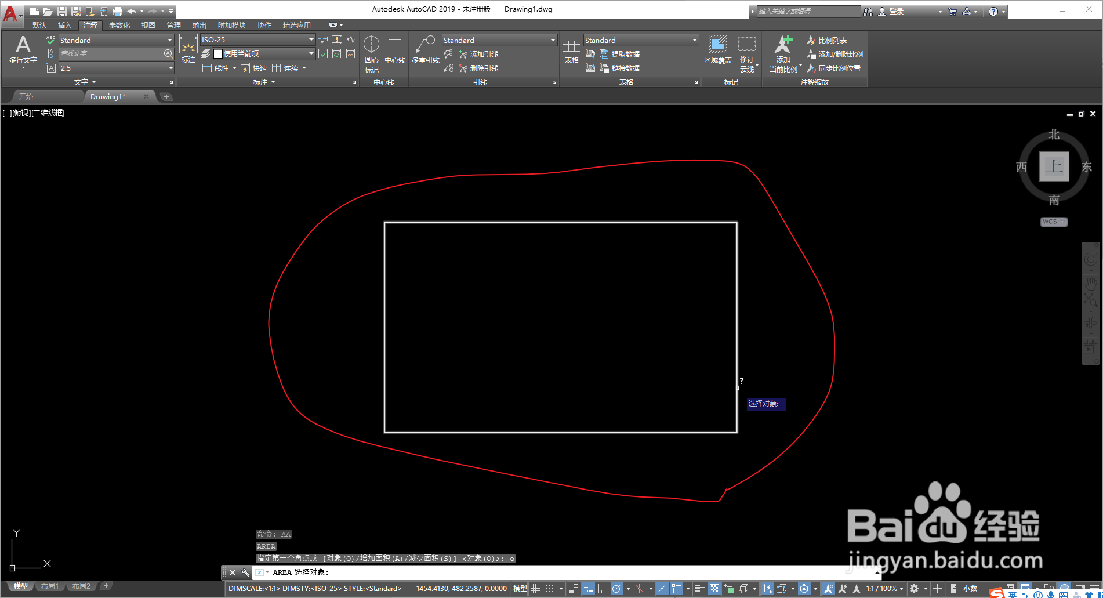Click Sync Scale Positions (同步比例位置)
1103x598 pixels.
(x=833, y=68)
